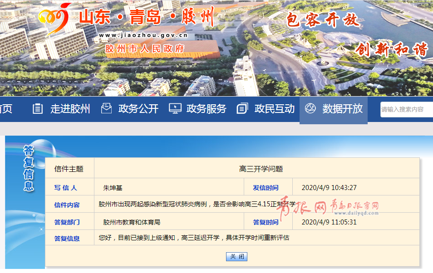Click the 高三开学问题 subject text
This screenshot has height=273, width=433.
click(261, 169)
